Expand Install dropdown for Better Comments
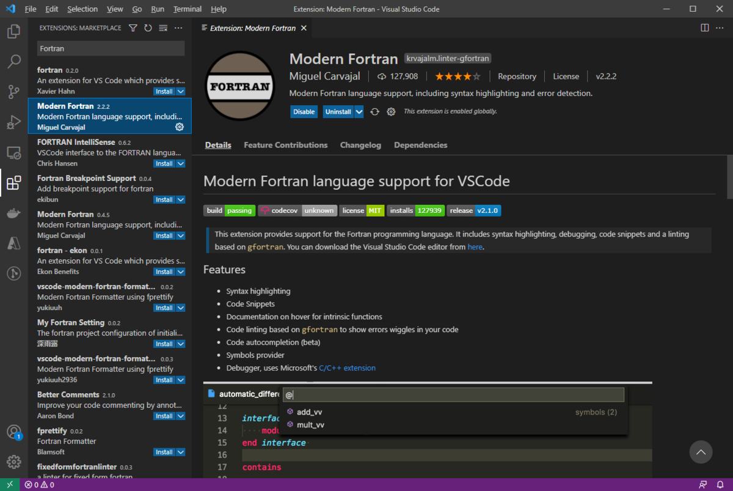 [181, 416]
